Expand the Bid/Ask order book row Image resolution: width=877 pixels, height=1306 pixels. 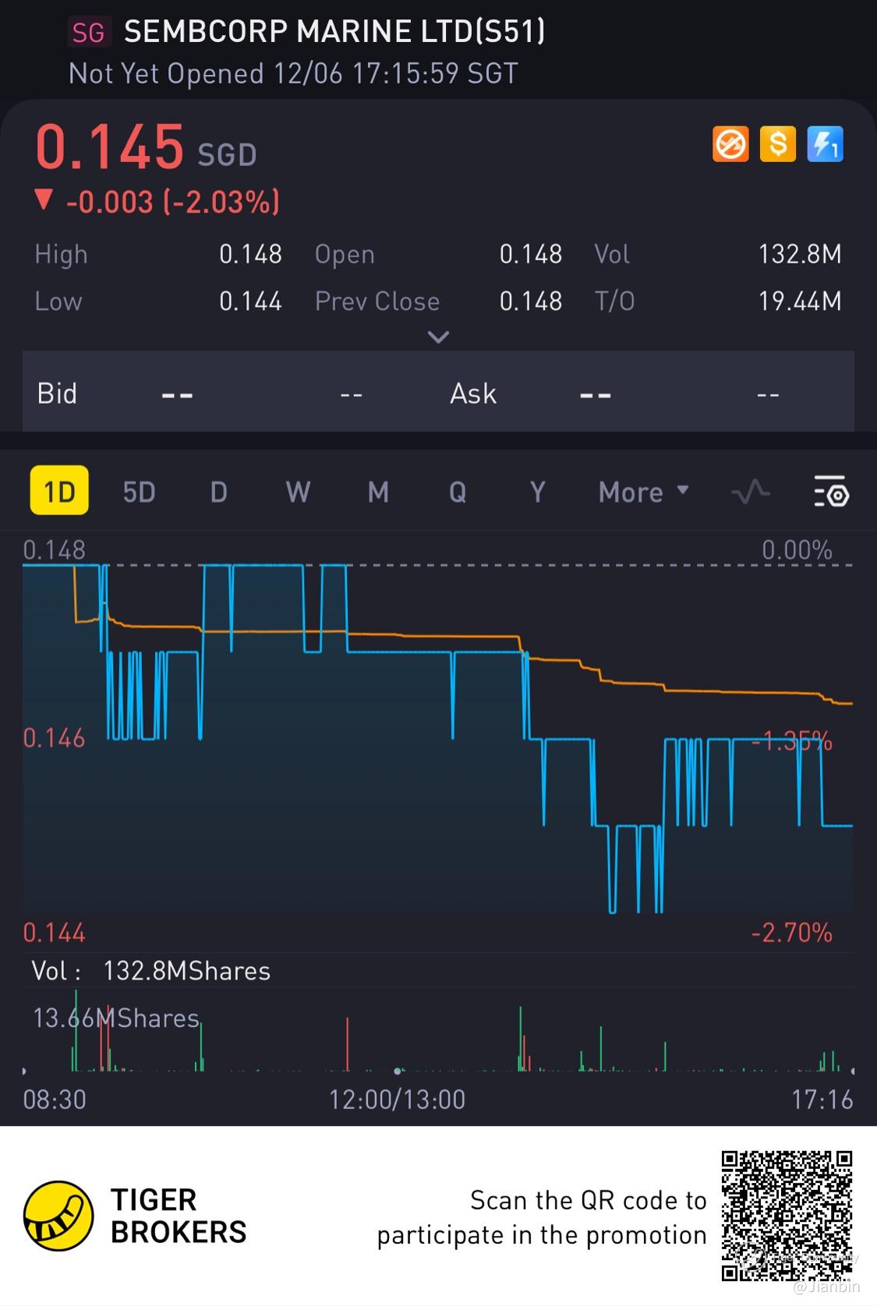pos(438,393)
